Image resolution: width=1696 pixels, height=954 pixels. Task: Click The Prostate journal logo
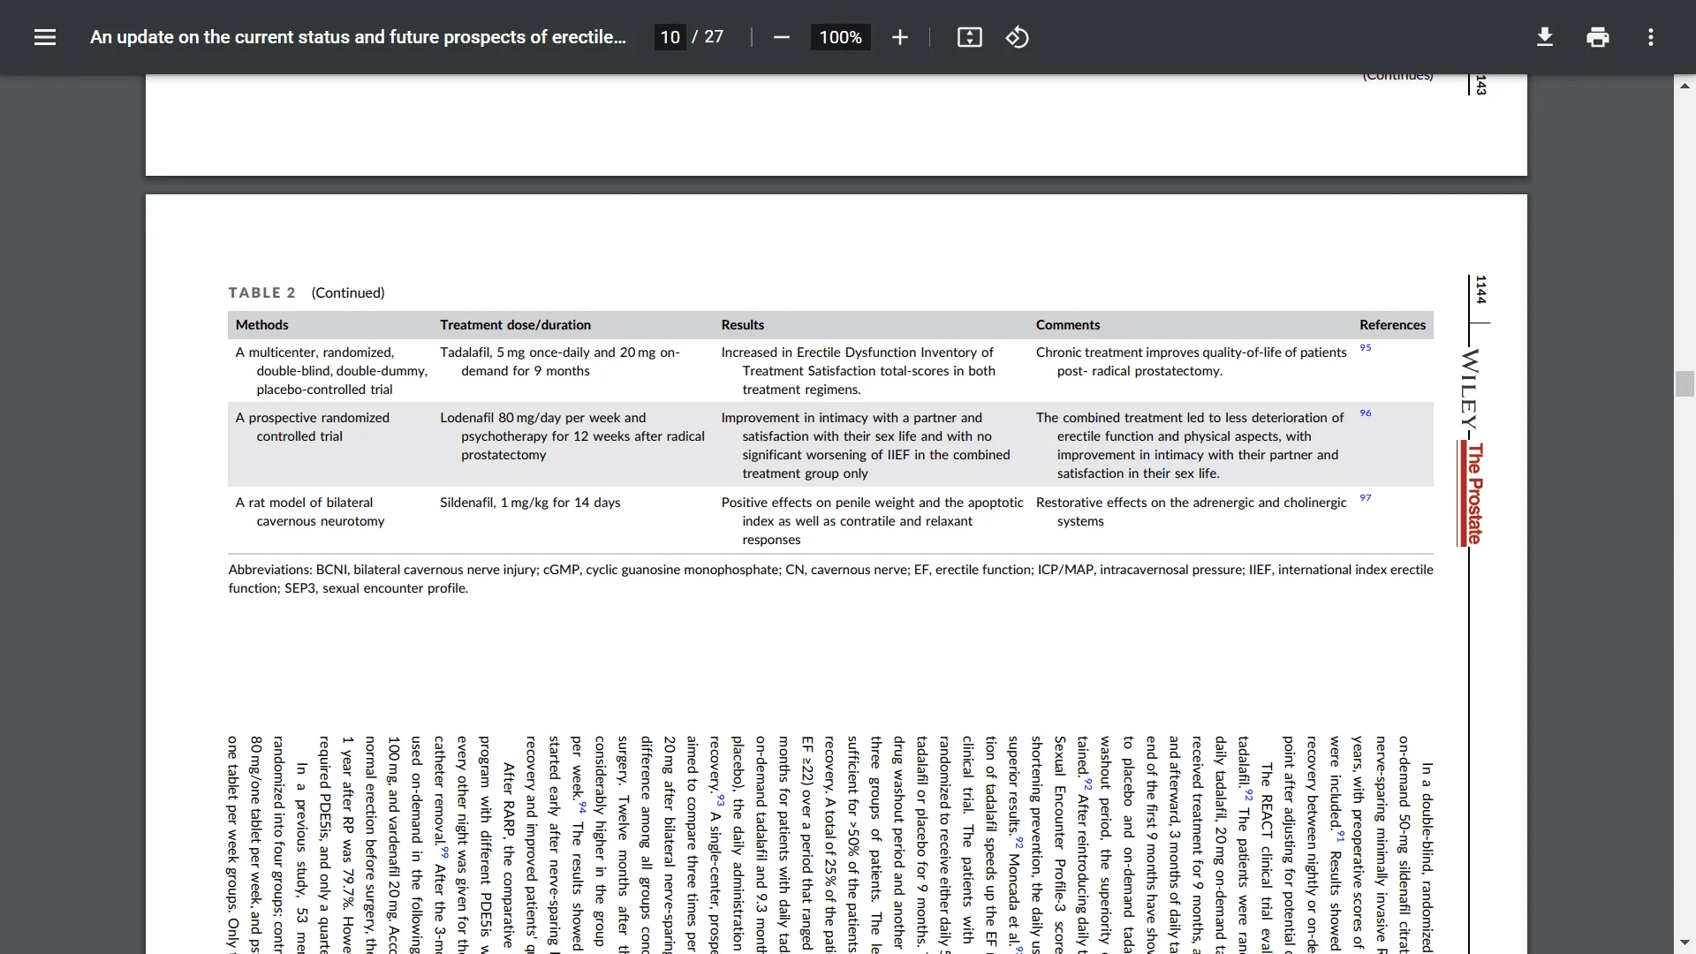[x=1473, y=493]
